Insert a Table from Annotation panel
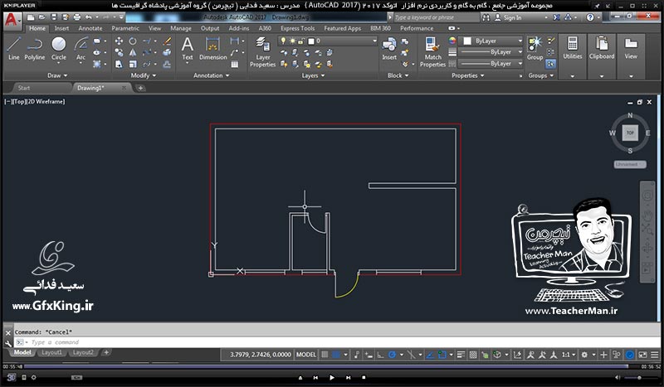This screenshot has width=664, height=387. coord(234,65)
